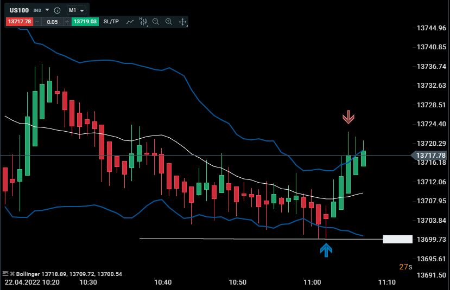Click the 22.04.2022 10:20 time label
This screenshot has height=290, width=450.
pos(32,282)
